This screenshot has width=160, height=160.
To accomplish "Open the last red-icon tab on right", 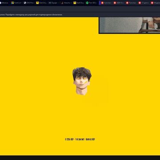I will click(155, 3).
